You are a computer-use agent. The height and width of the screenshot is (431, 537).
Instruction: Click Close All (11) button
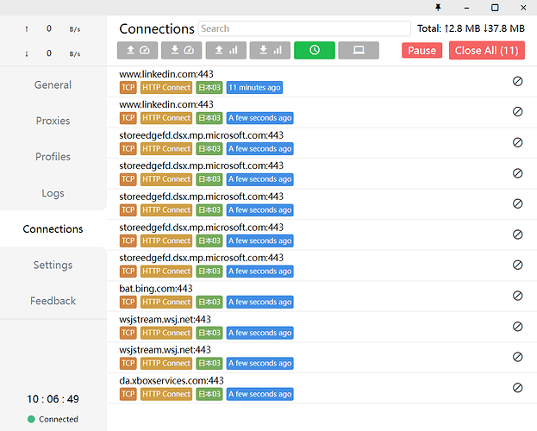[x=486, y=51]
